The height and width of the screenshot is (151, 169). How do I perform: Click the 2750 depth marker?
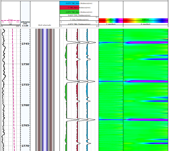(26, 64)
